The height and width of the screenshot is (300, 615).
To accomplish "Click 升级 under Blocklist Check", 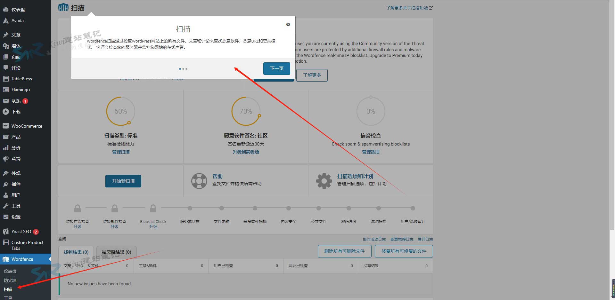I will click(x=153, y=226).
